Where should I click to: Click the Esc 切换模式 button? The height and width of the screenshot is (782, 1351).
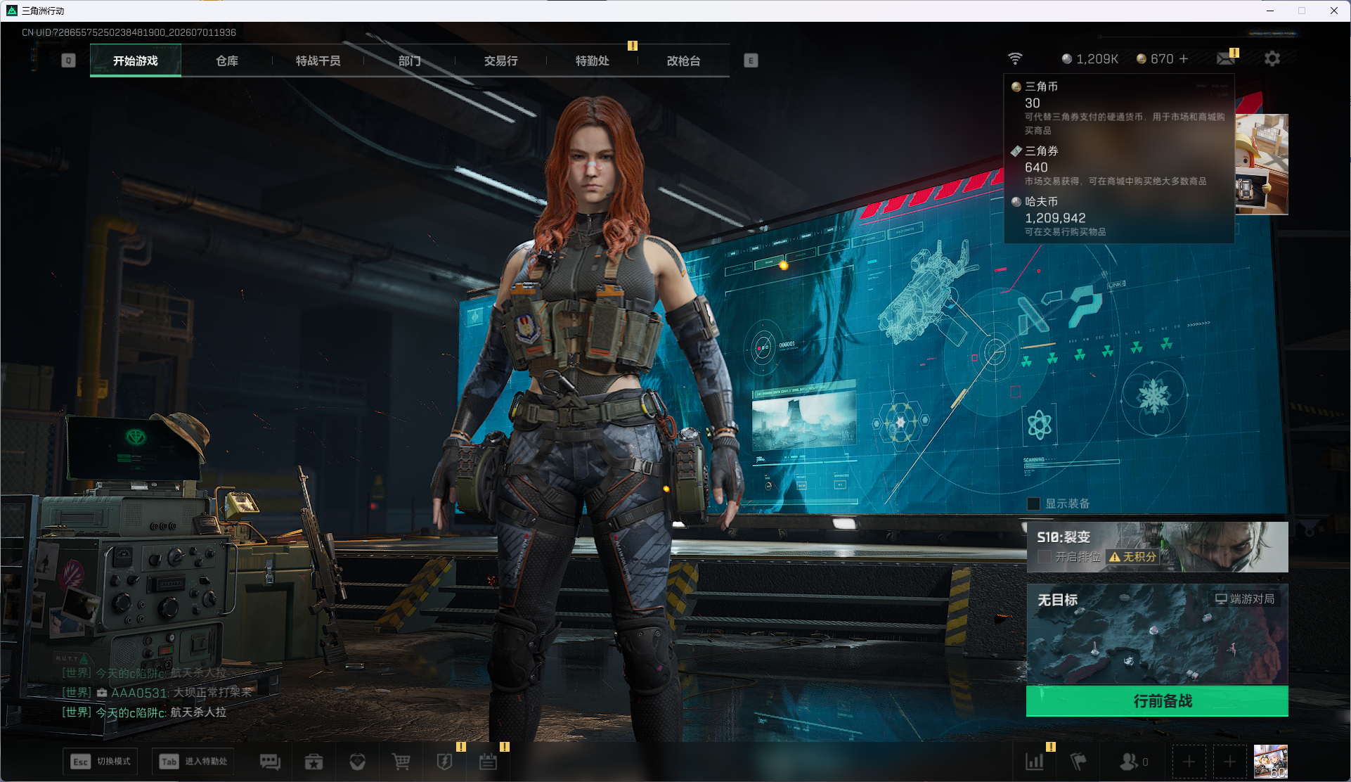101,762
